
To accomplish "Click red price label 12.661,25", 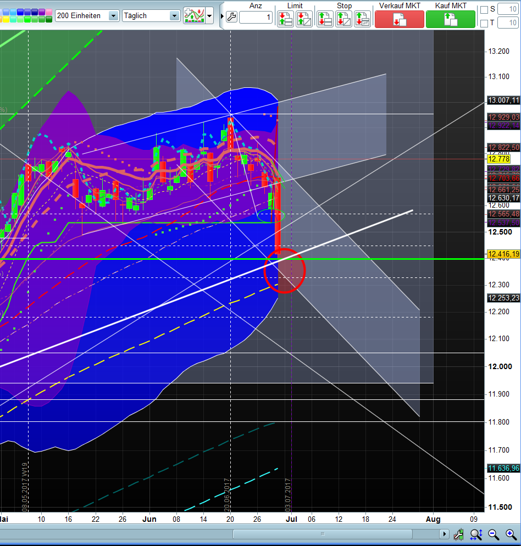I will (x=503, y=190).
